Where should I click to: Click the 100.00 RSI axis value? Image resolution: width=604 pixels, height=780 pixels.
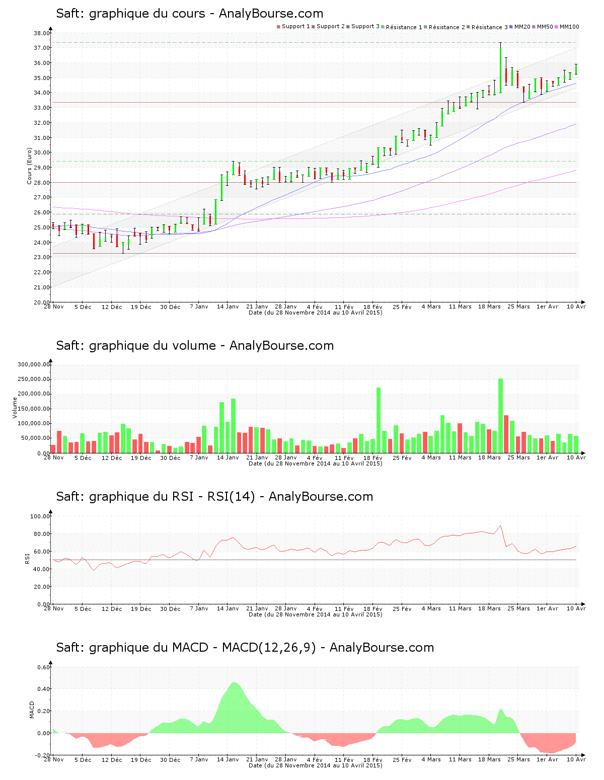(40, 516)
